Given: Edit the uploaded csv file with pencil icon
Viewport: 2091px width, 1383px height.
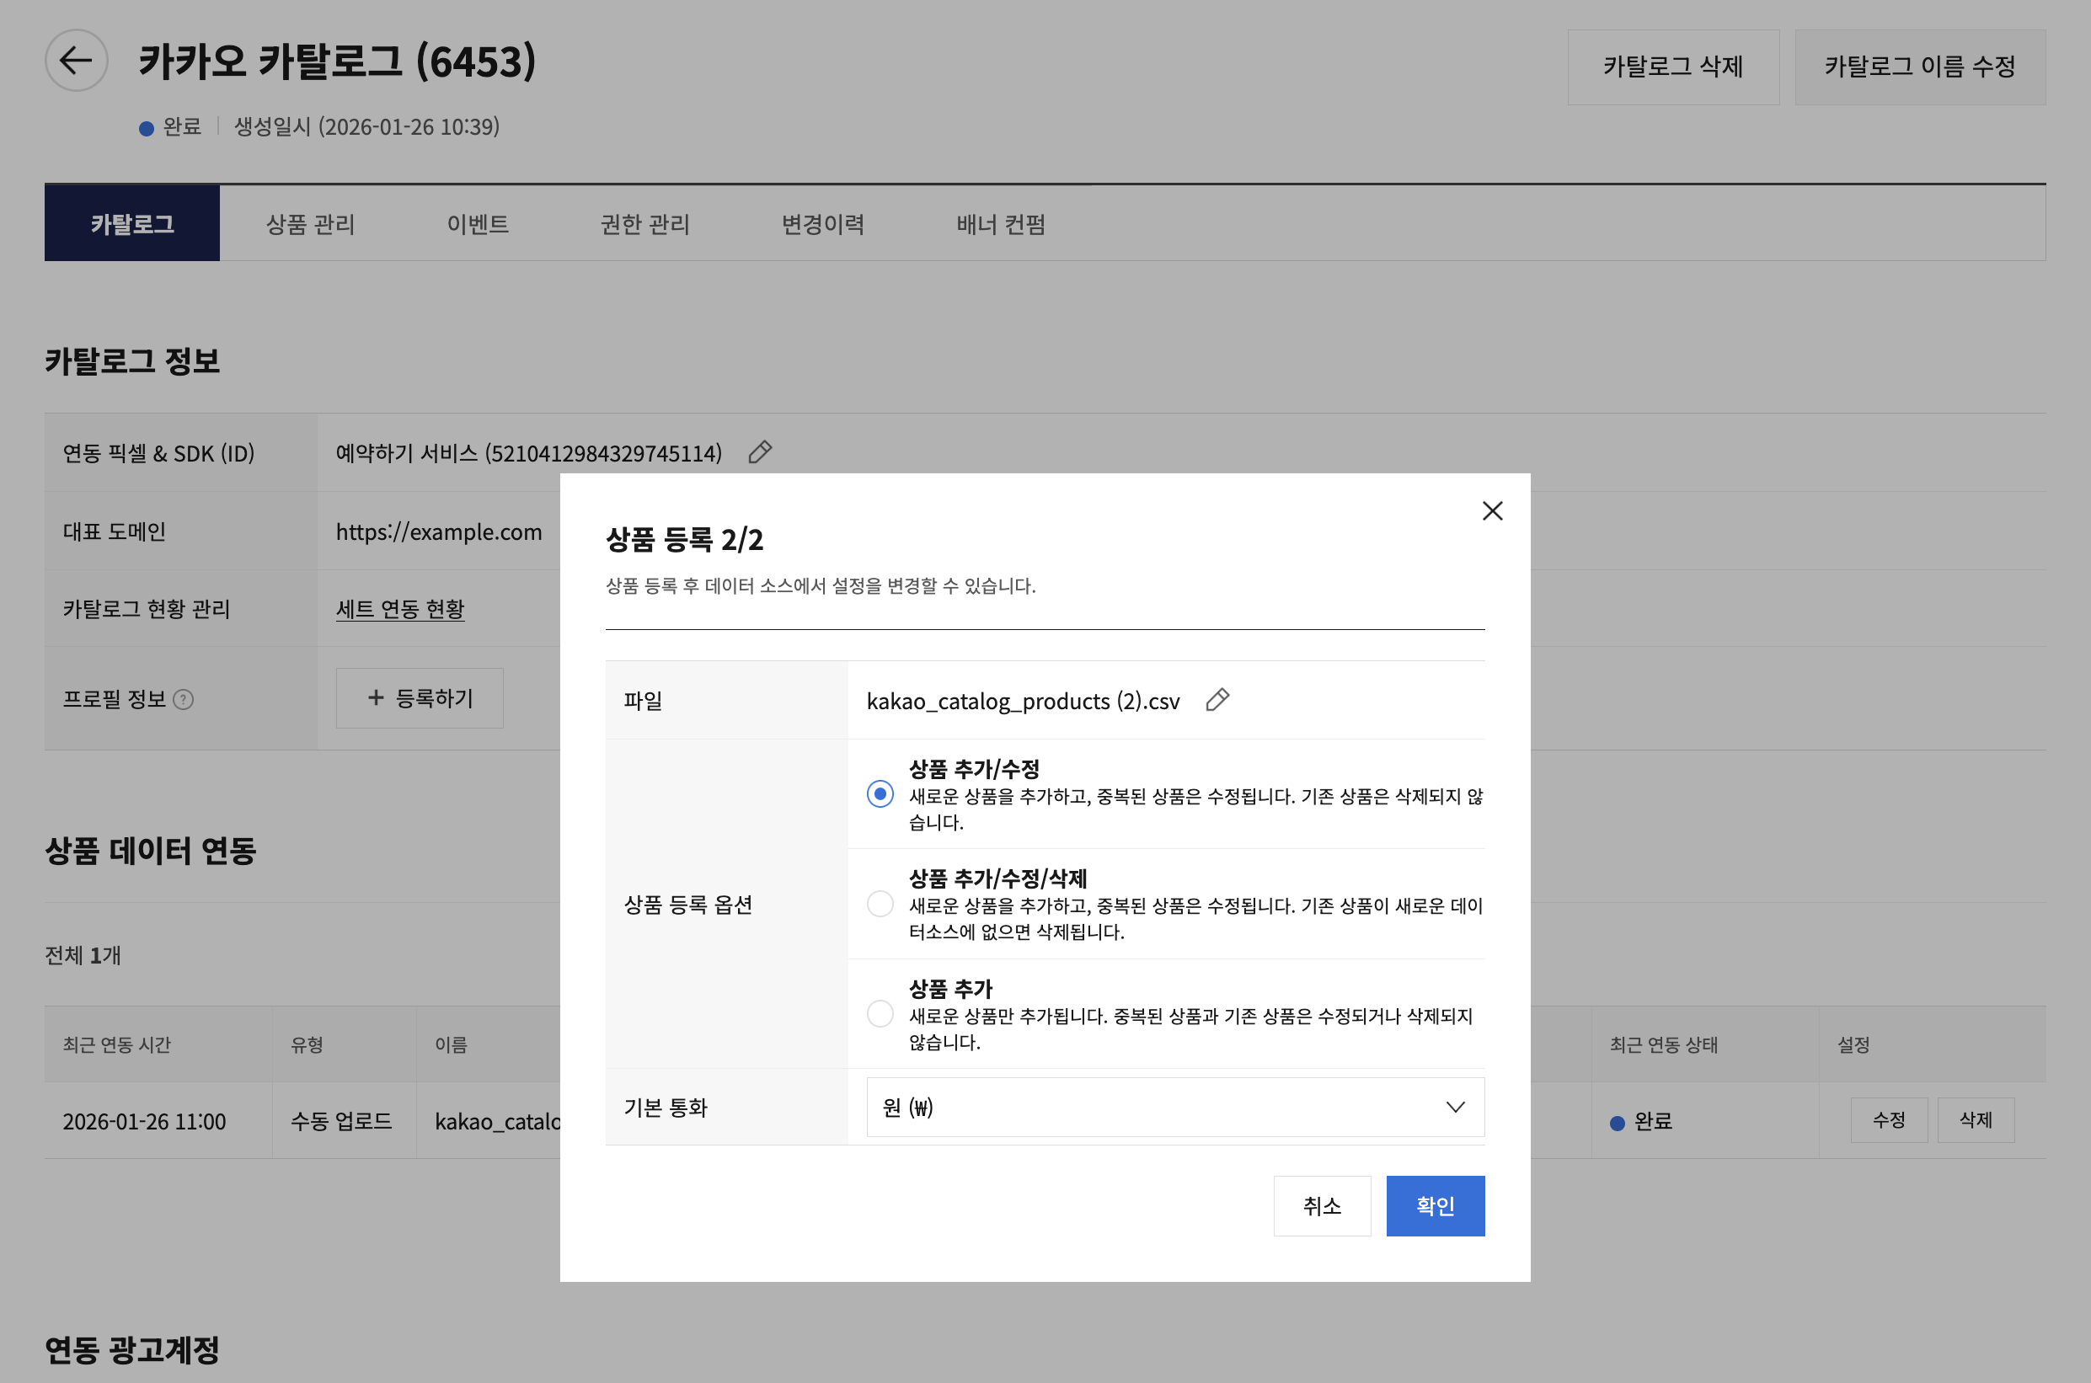Looking at the screenshot, I should (x=1217, y=699).
